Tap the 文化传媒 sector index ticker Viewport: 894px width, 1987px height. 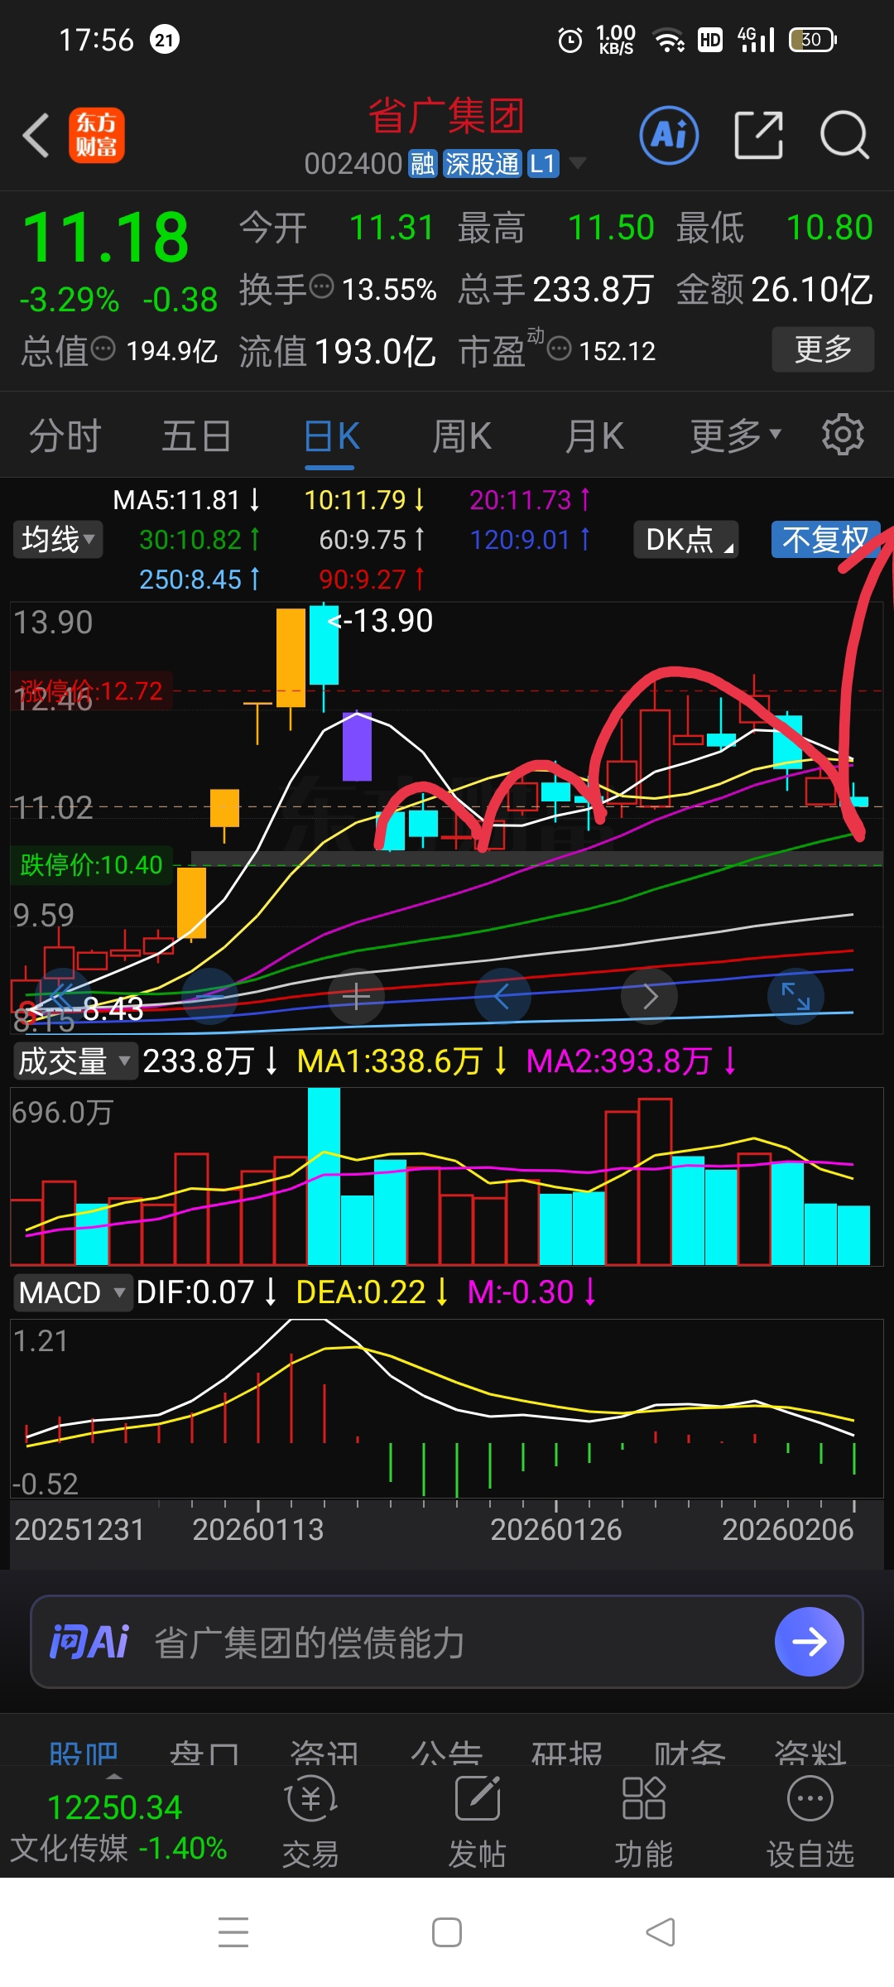[118, 1828]
